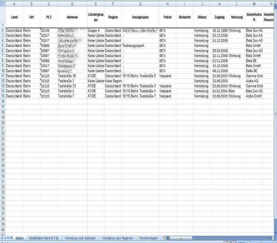Click the 'Gesellschaft' header cell
This screenshot has width=277, height=243.
pos(254,17)
